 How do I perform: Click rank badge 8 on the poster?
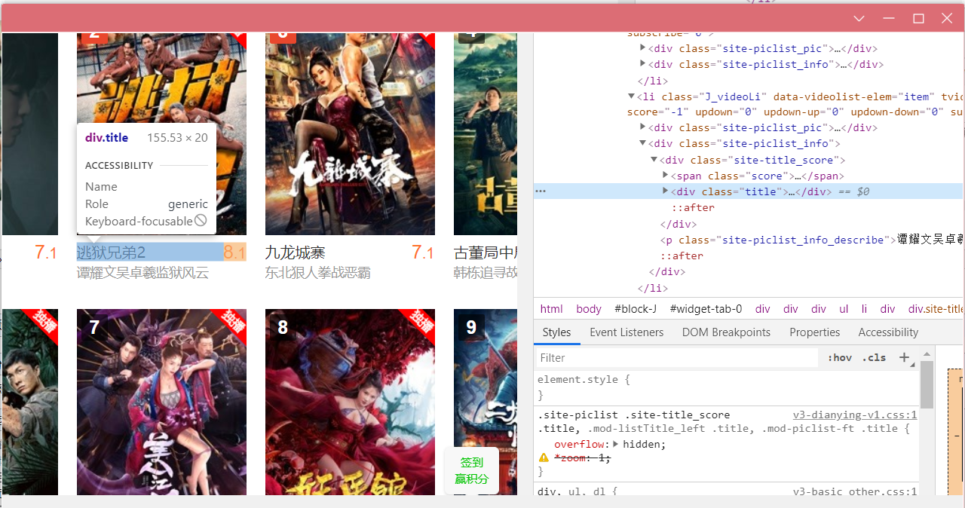(x=283, y=327)
